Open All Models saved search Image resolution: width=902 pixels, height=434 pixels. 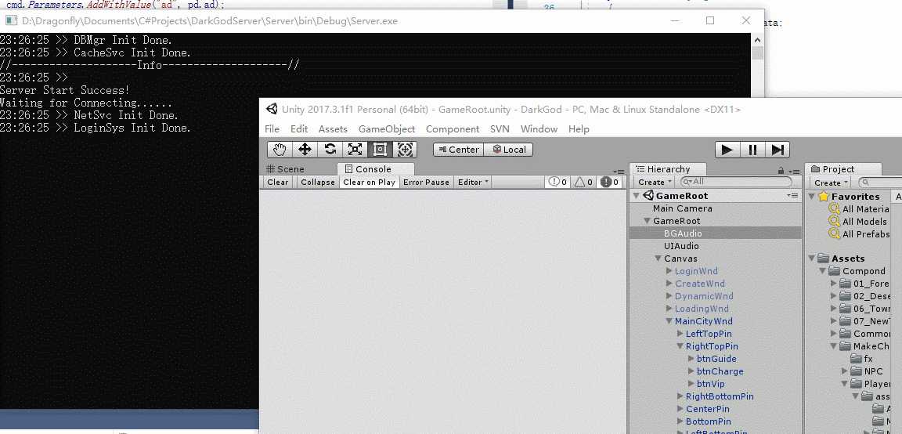tap(864, 222)
